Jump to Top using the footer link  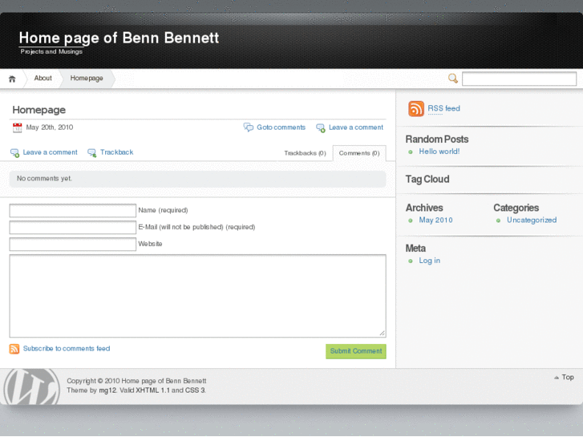(x=567, y=377)
